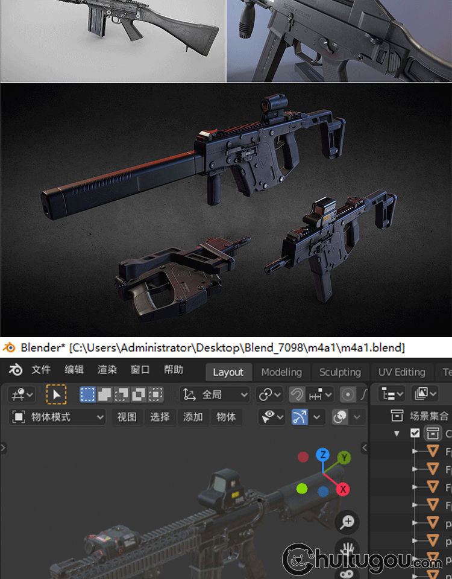Open the 添加 viewport menu
The height and width of the screenshot is (579, 452).
click(193, 417)
